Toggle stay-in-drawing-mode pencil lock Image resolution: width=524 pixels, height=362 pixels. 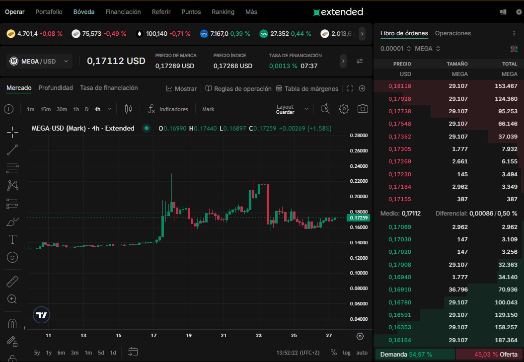tap(12, 341)
